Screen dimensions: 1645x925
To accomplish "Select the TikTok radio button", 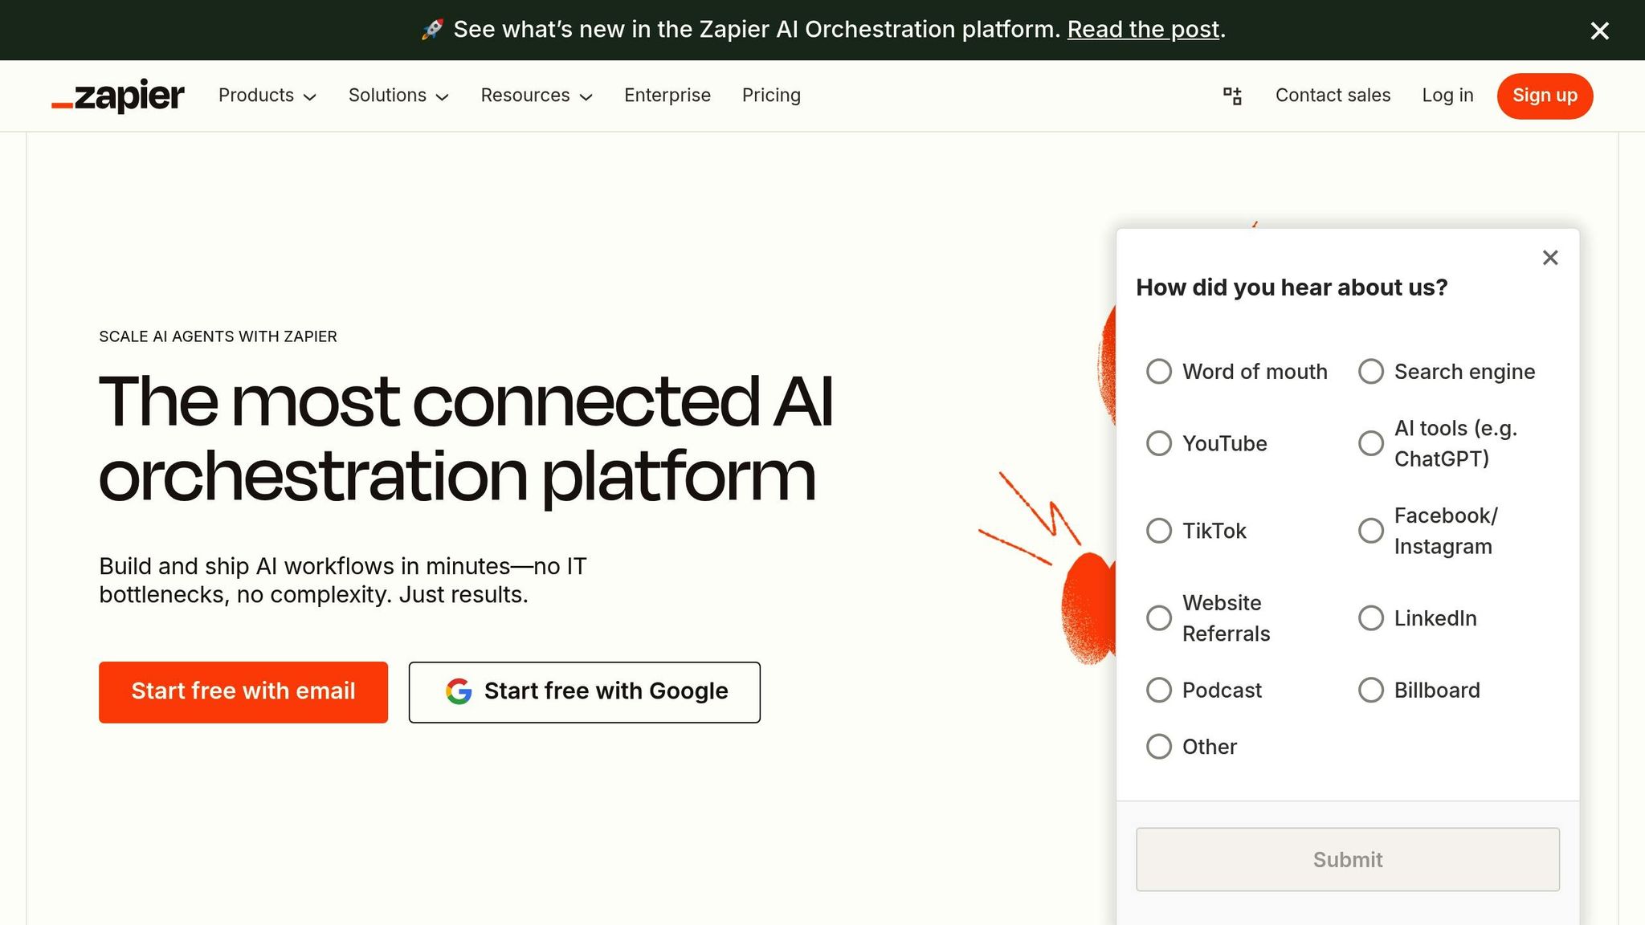I will coord(1159,531).
